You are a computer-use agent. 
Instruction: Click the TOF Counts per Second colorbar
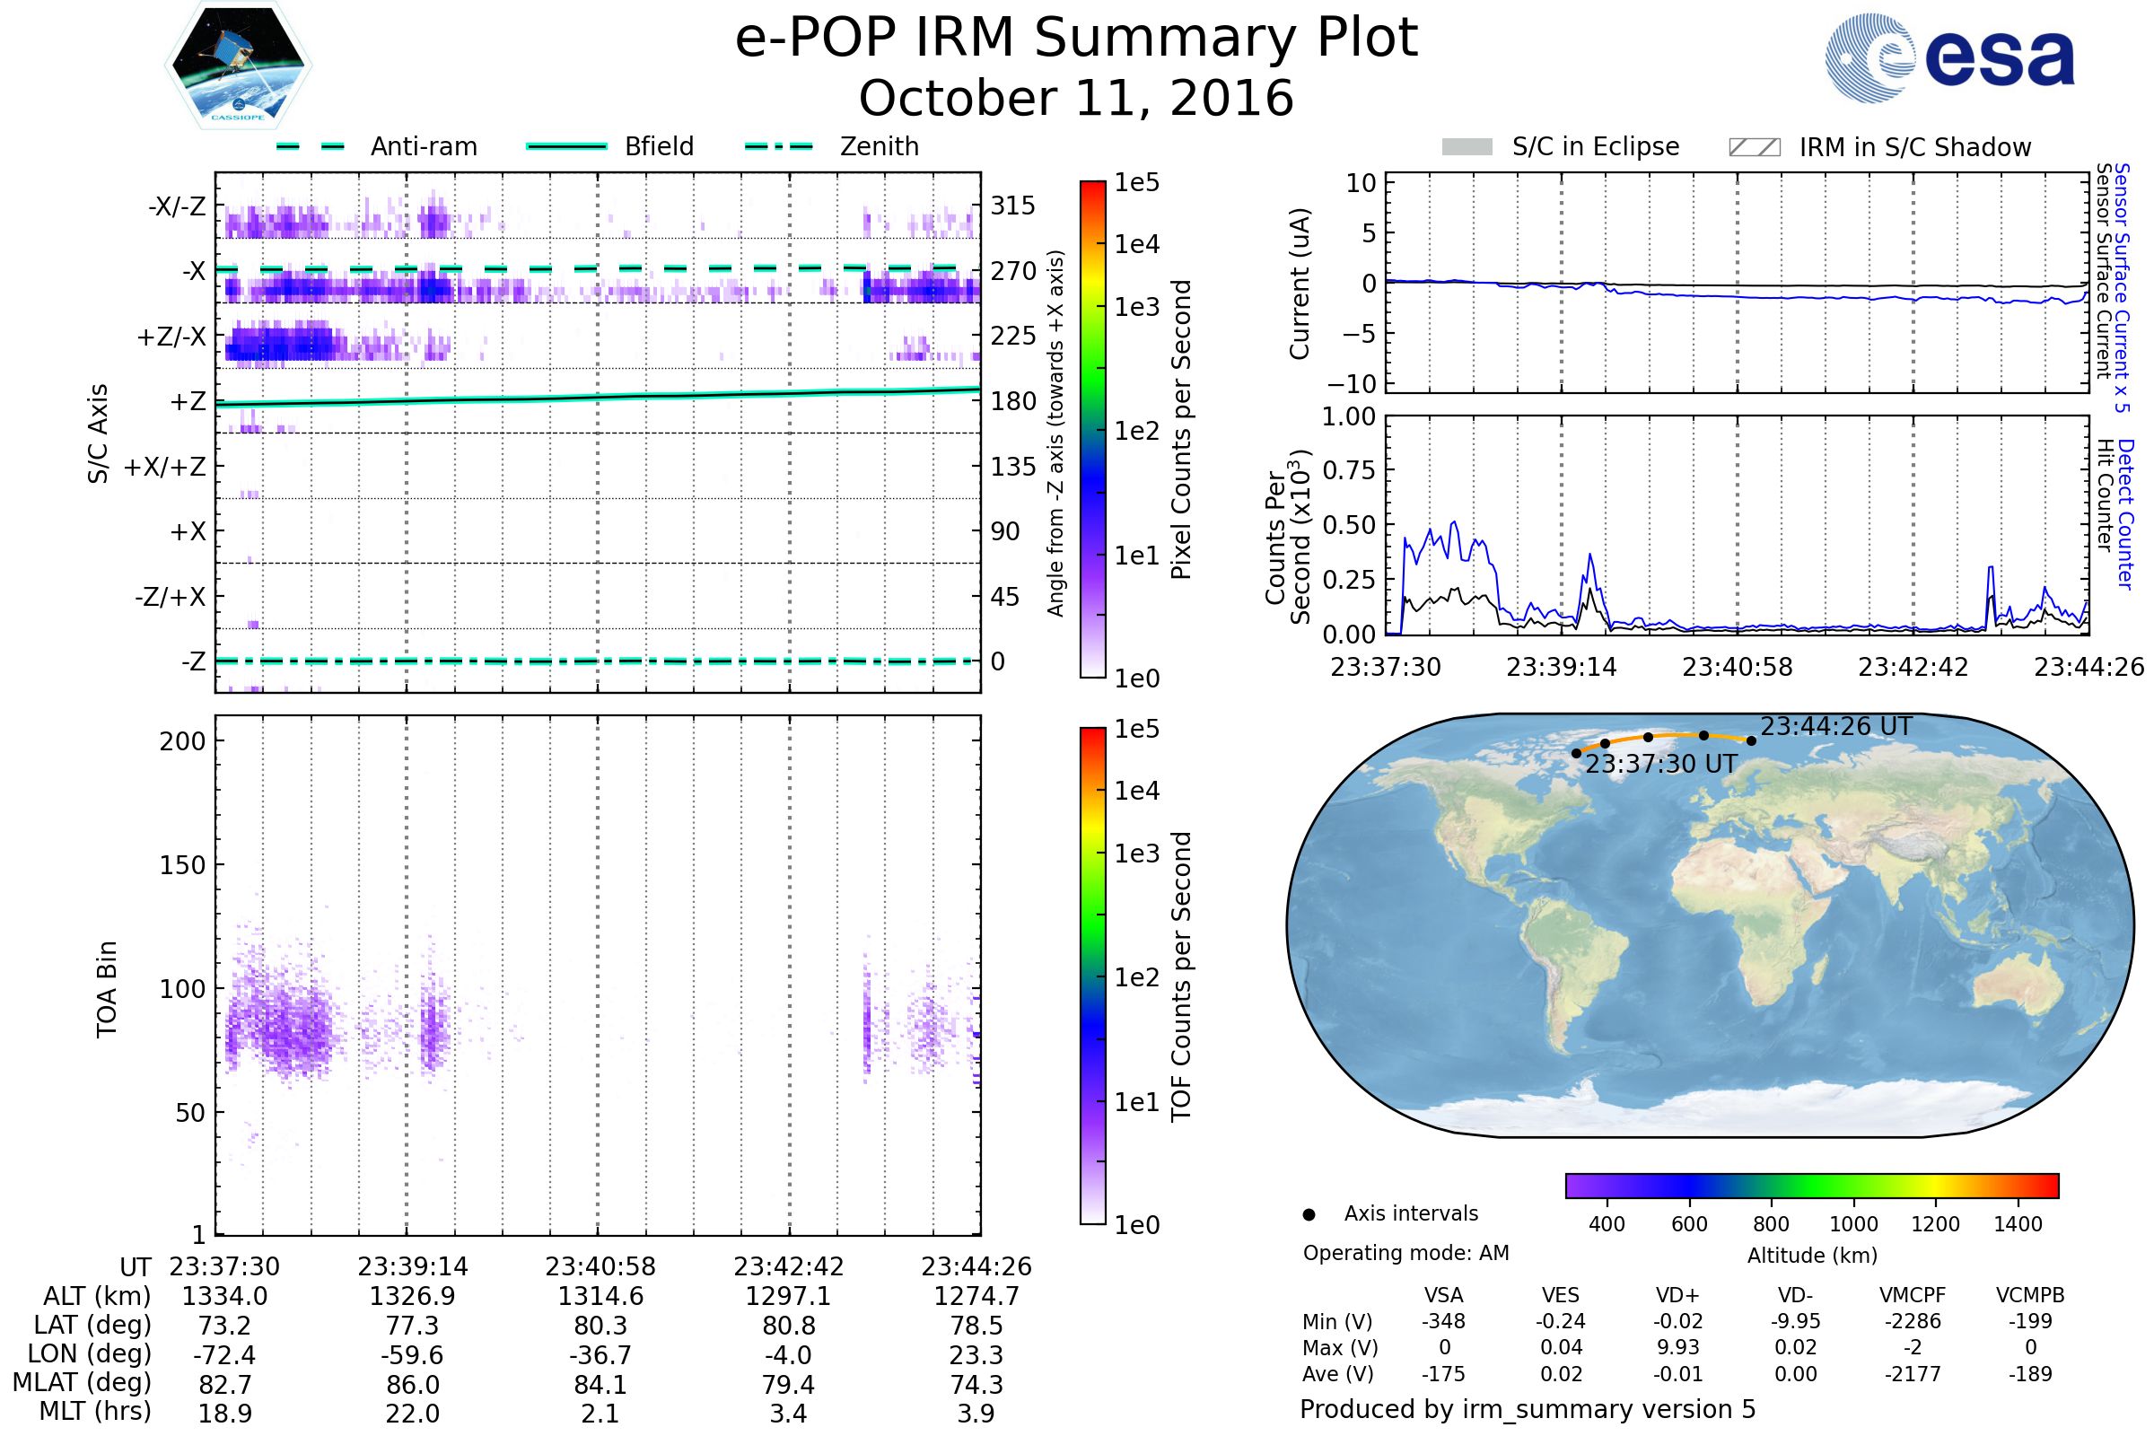click(1092, 976)
